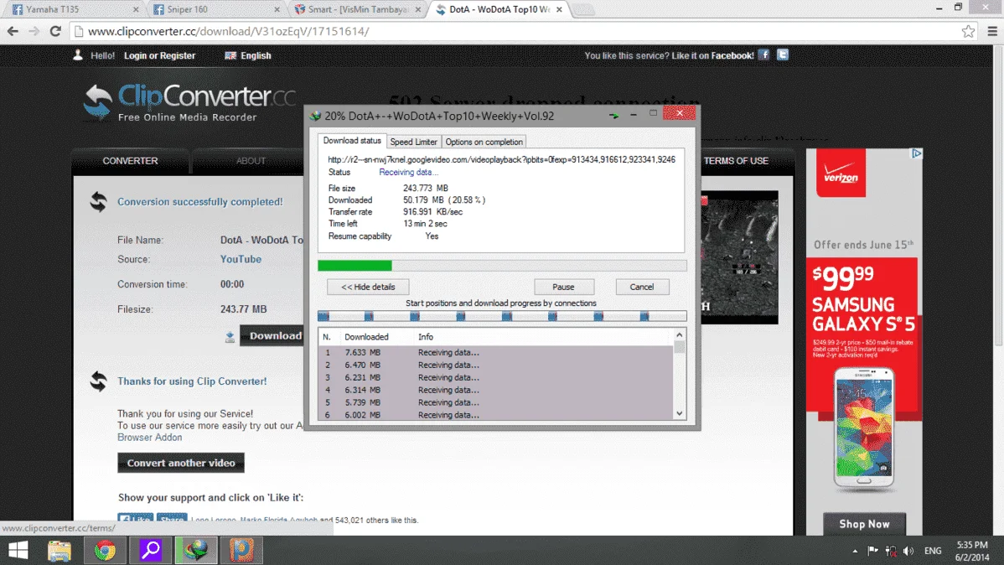Click the Hide details button
Viewport: 1004px width, 565px height.
[368, 287]
